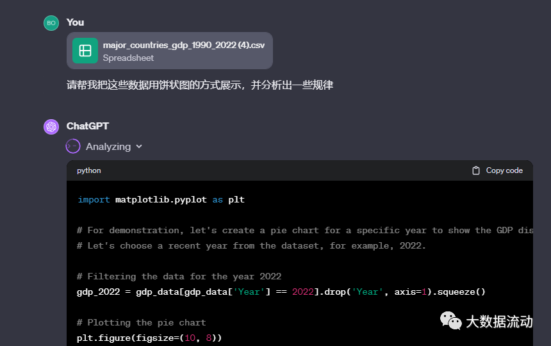Click the 'Let's choose a recent year' comment
Image resolution: width=551 pixels, height=346 pixels.
point(251,246)
